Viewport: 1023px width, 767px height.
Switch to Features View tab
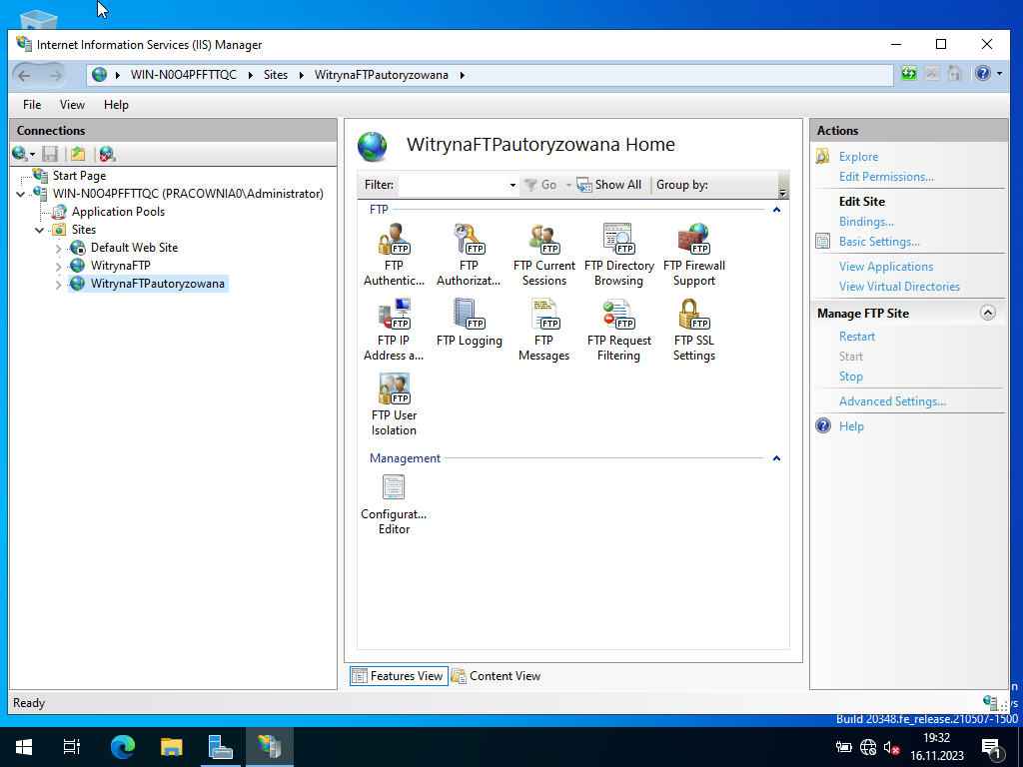click(399, 676)
